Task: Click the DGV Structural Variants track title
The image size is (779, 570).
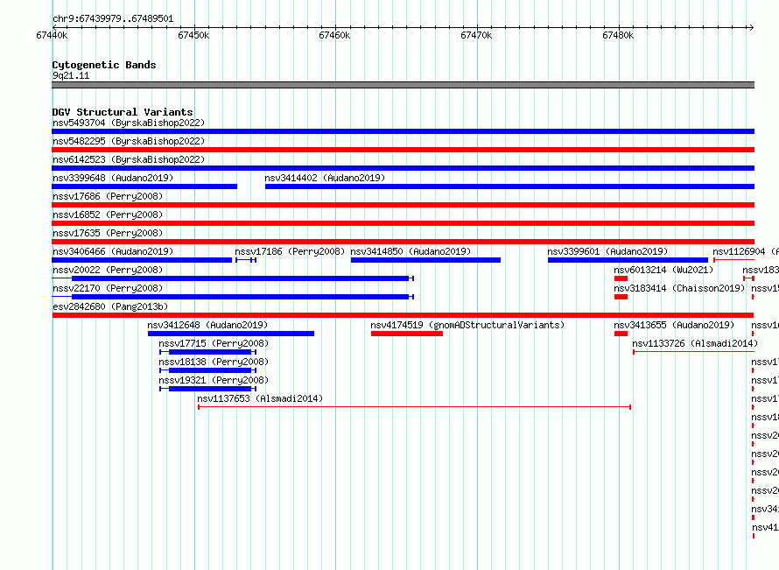Action: pyautogui.click(x=123, y=112)
